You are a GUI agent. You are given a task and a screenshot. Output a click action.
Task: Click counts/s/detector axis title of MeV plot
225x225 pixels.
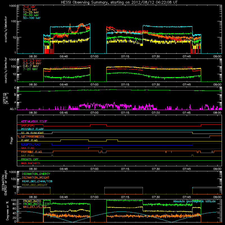pos(6,70)
